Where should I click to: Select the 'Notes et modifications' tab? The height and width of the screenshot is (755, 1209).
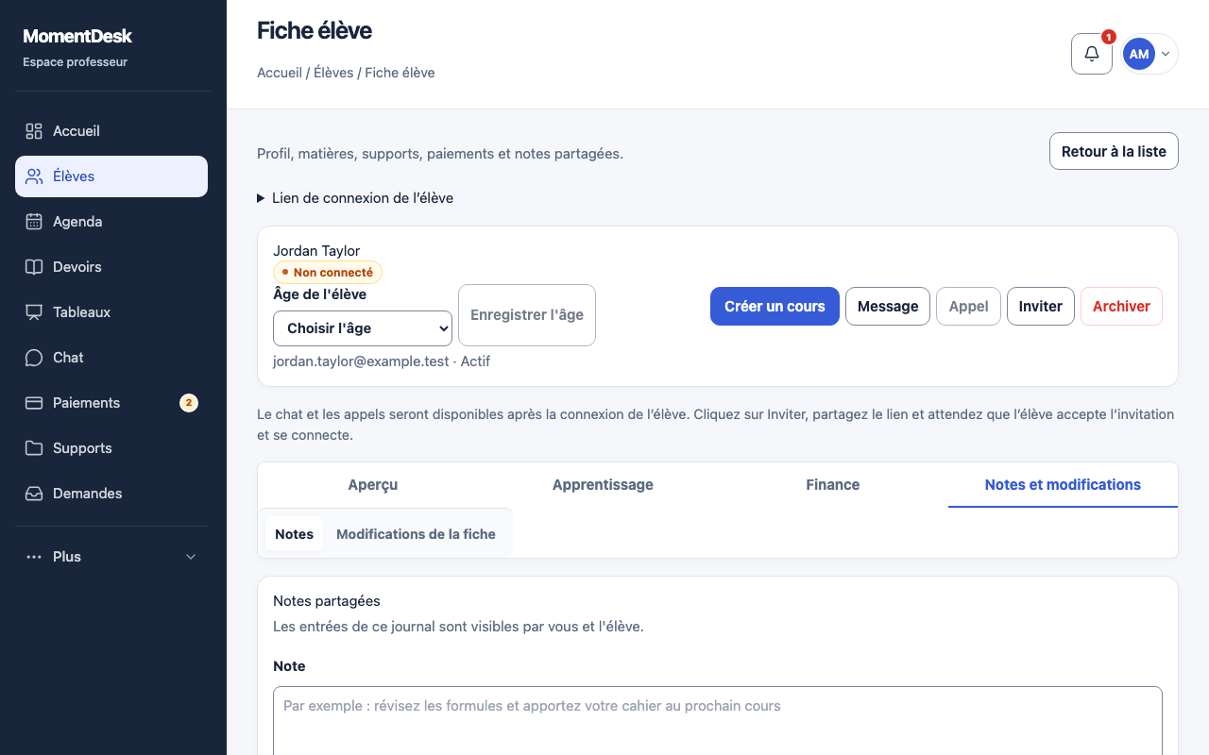click(1063, 485)
